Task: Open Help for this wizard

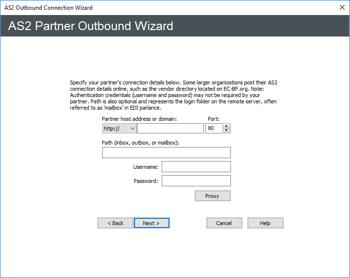Action: pos(265,223)
